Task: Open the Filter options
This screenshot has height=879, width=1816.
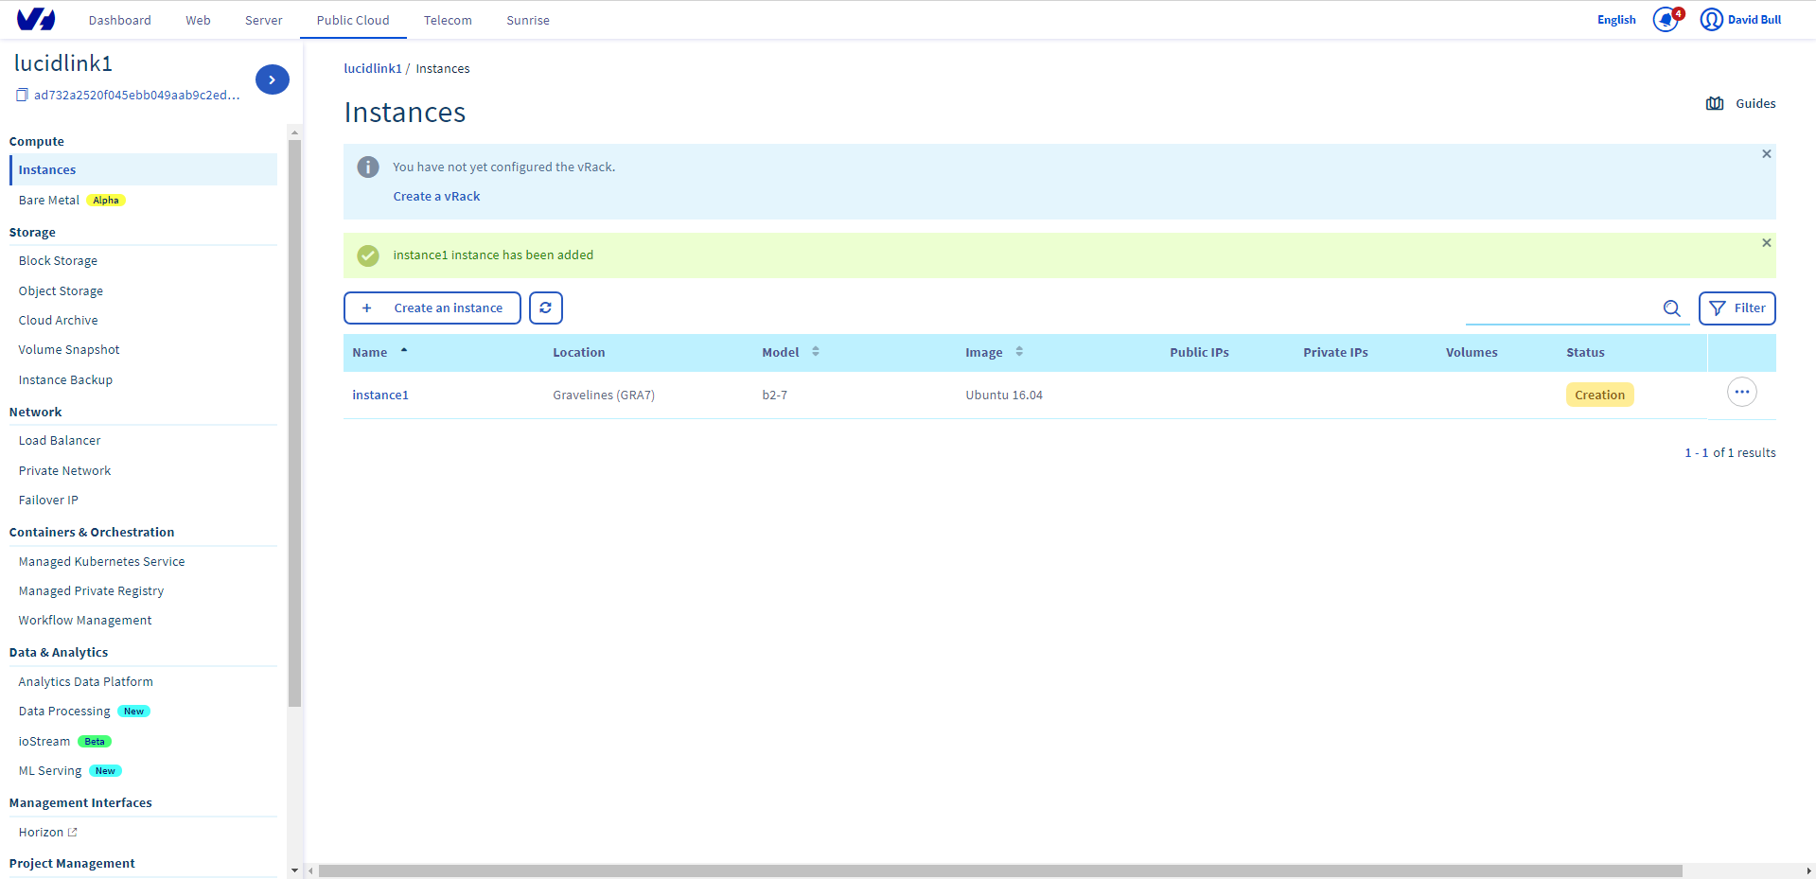Action: (1737, 308)
